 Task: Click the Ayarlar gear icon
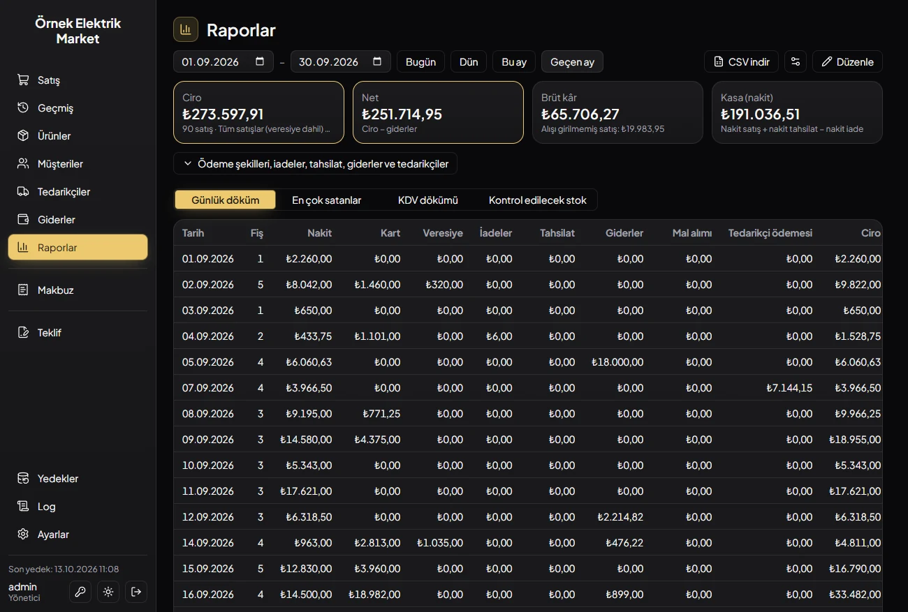[23, 535]
